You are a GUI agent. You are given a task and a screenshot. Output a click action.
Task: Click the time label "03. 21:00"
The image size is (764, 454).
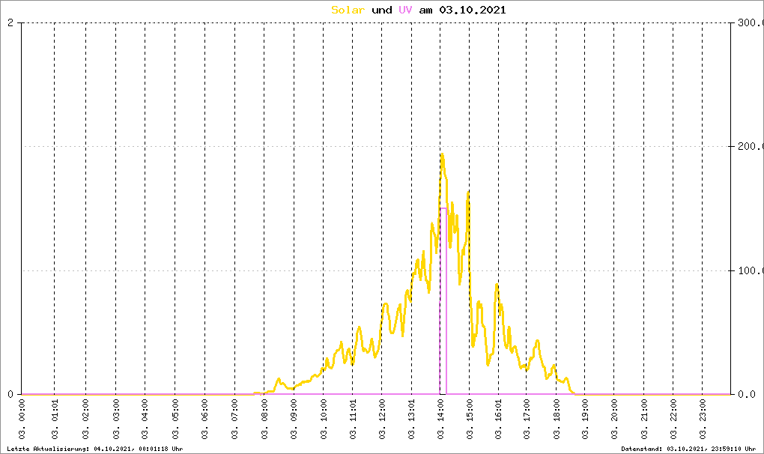pos(644,420)
